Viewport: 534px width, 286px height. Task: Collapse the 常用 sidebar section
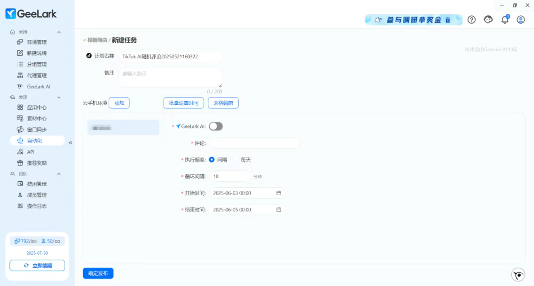(x=59, y=32)
